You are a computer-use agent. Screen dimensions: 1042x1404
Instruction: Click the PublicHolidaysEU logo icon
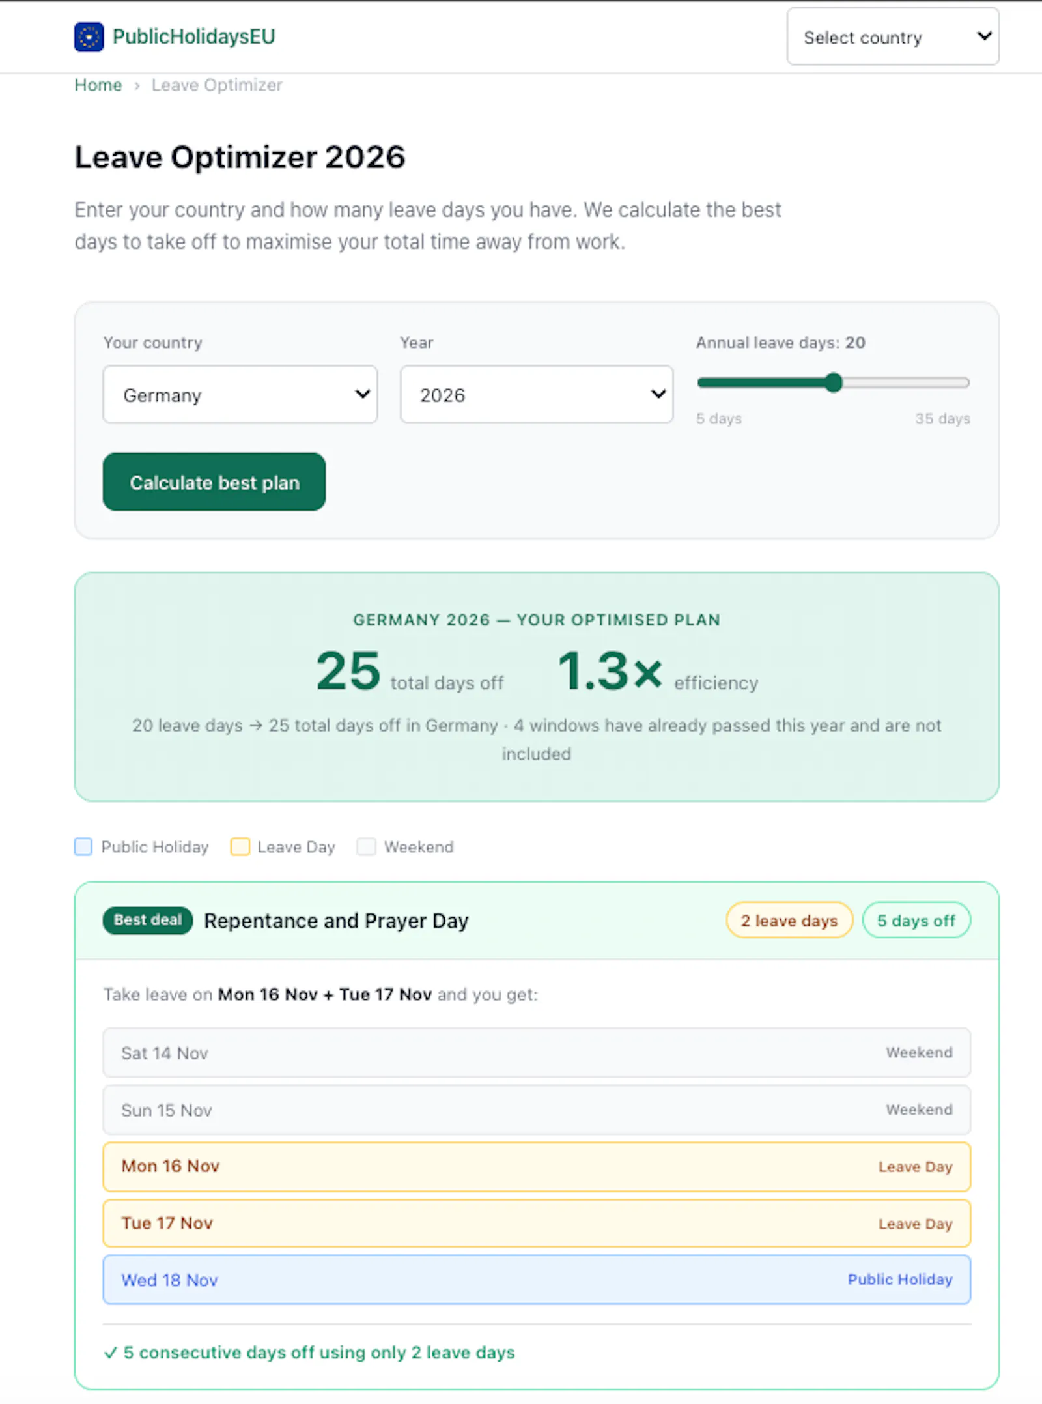click(89, 36)
